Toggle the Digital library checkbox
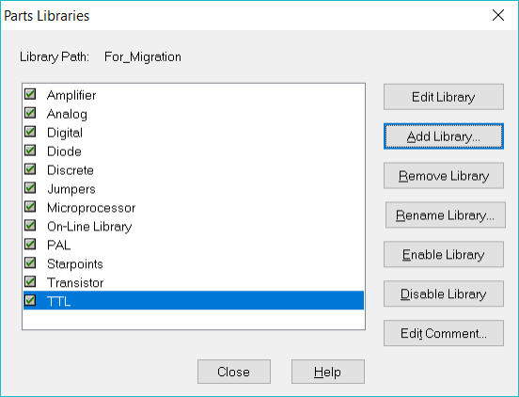Image resolution: width=519 pixels, height=397 pixels. [x=30, y=132]
